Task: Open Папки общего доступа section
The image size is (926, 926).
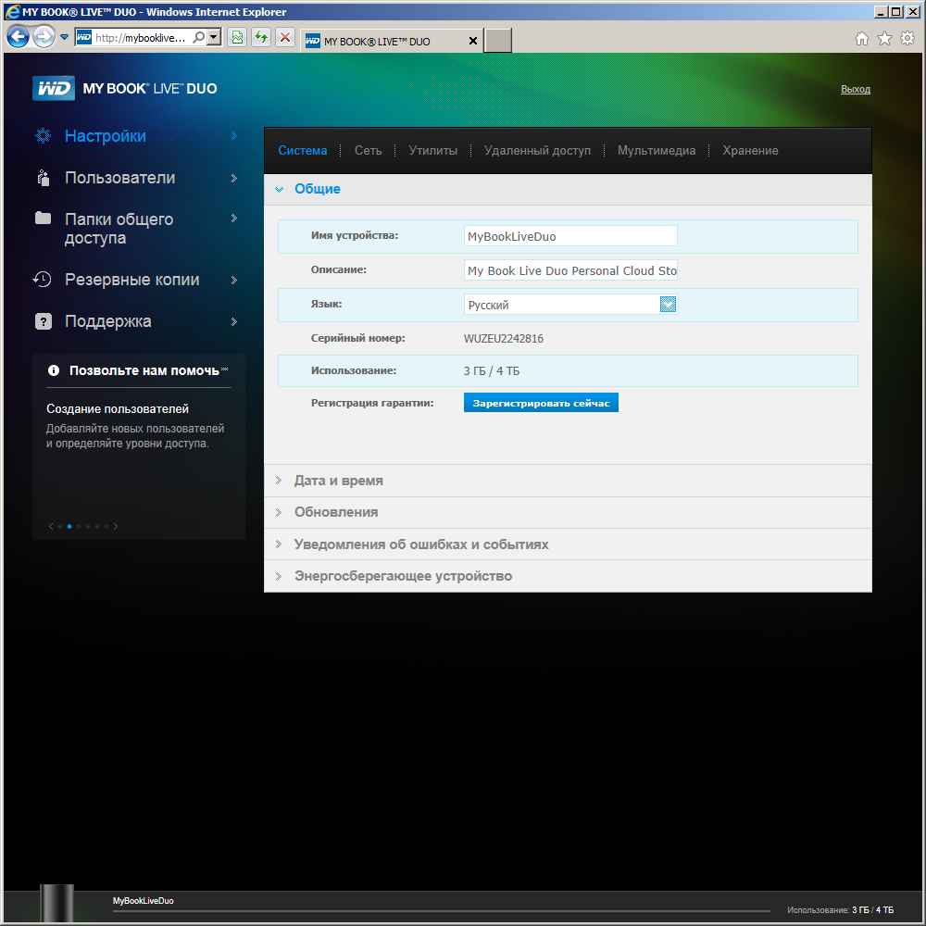Action: pos(119,229)
